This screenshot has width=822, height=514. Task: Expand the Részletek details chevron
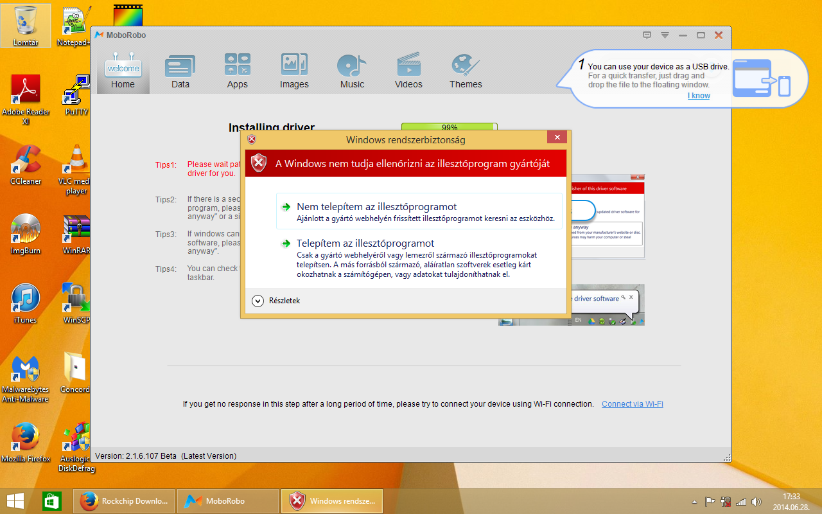click(258, 301)
